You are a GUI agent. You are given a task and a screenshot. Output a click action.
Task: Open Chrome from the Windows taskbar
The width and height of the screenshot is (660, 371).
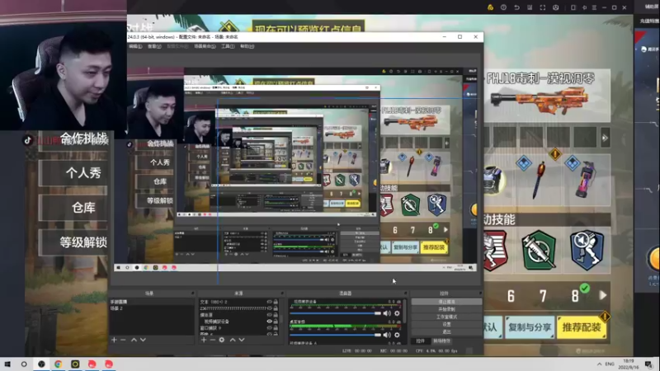click(58, 364)
